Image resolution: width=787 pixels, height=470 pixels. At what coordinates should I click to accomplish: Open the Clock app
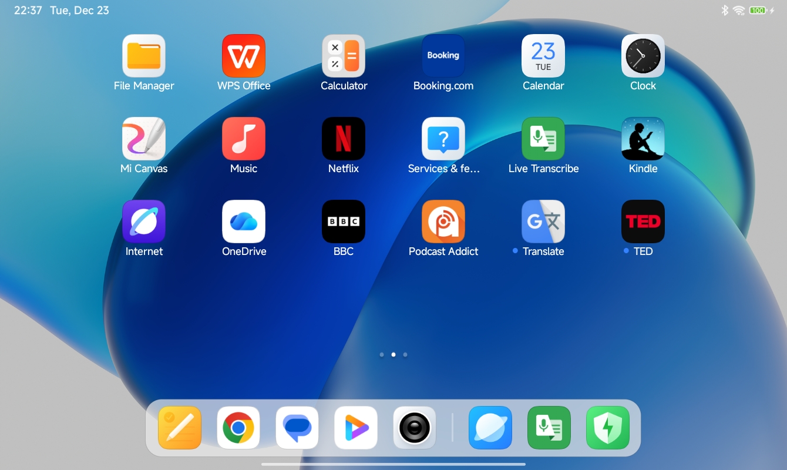tap(643, 56)
